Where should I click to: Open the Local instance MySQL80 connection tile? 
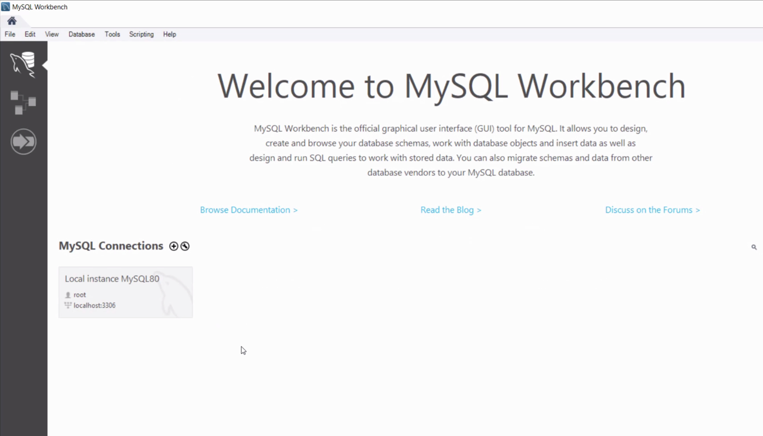click(x=125, y=292)
